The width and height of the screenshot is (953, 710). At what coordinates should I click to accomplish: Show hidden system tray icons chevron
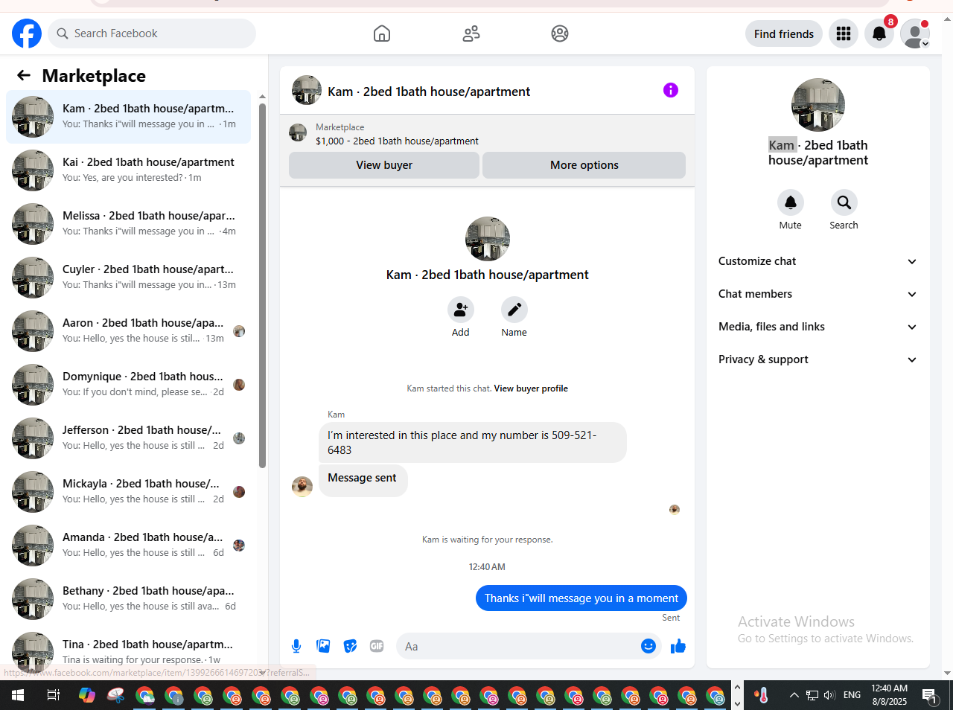[794, 695]
